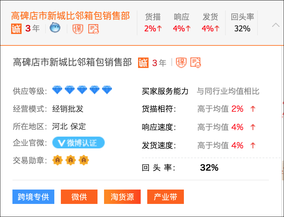Collapse the shop info panel with chevron
Image resolution: width=284 pixels, height=217 pixels.
(276, 25)
